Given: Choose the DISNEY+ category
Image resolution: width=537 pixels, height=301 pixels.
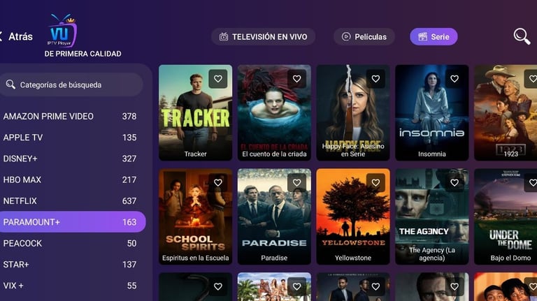Looking at the screenshot, I should tap(70, 159).
